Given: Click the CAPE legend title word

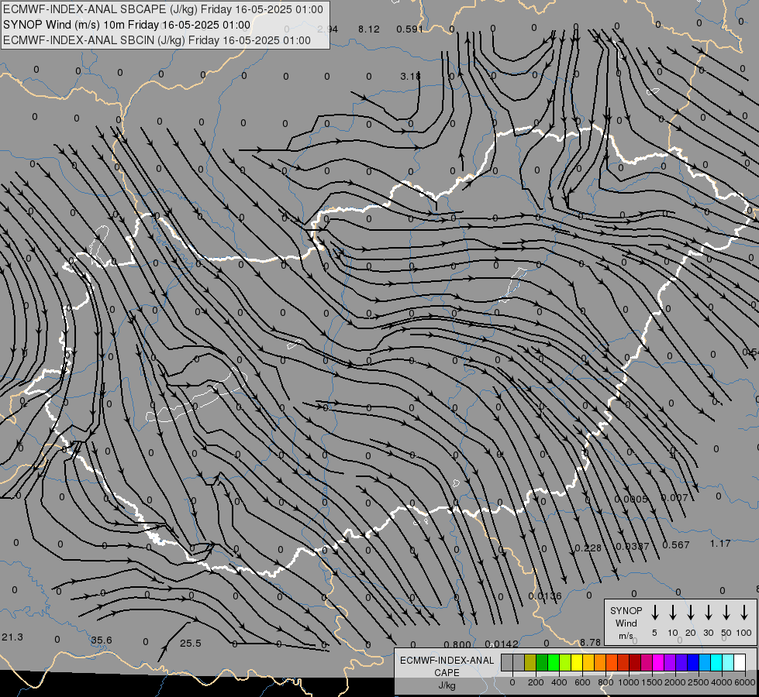Looking at the screenshot, I should coord(447,673).
